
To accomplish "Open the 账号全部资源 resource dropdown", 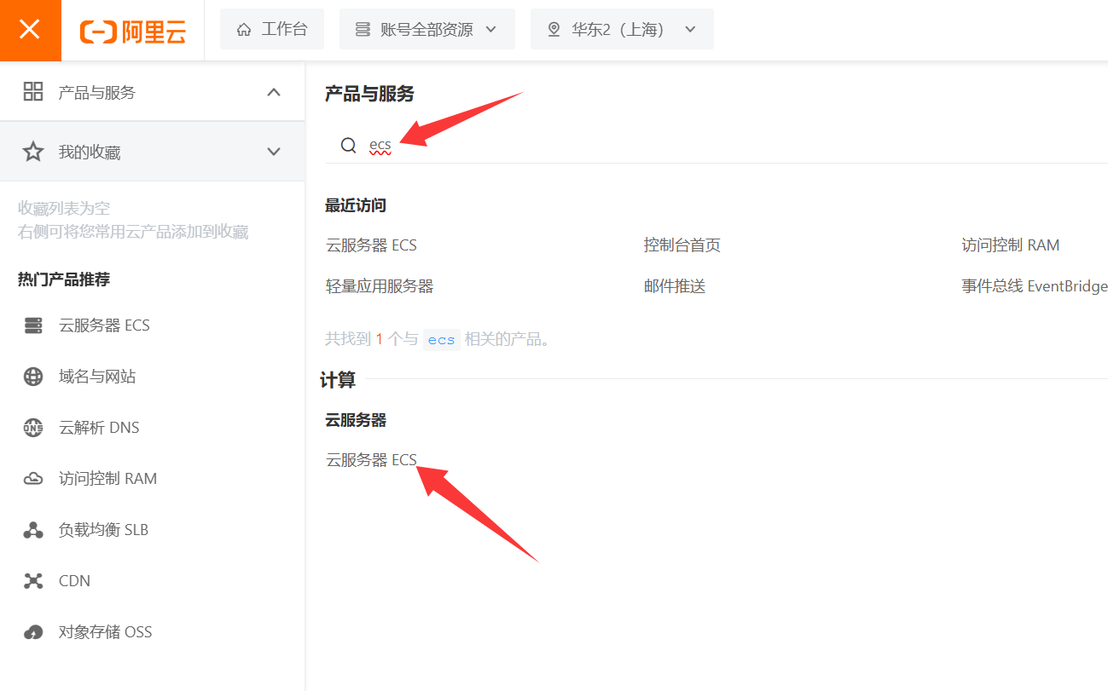I will (426, 30).
